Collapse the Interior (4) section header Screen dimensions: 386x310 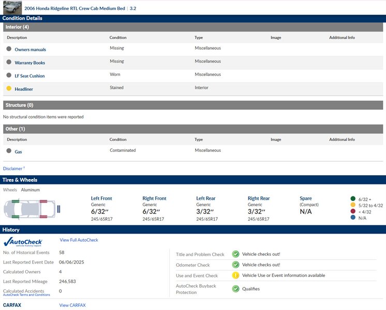pyautogui.click(x=17, y=27)
